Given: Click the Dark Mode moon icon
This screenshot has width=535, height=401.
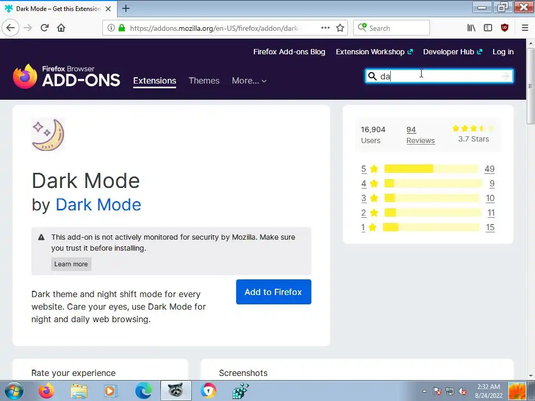Looking at the screenshot, I should 48,135.
